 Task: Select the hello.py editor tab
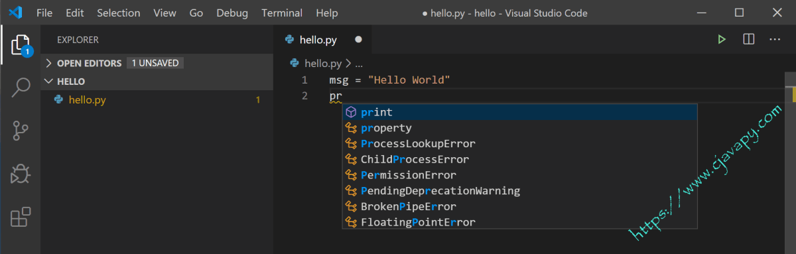[323, 40]
